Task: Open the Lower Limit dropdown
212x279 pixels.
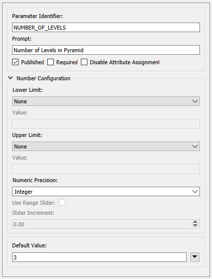Action: 106,101
